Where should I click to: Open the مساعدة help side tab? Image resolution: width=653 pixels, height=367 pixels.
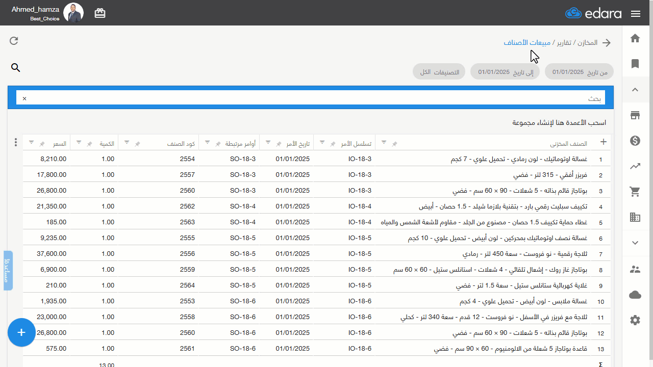click(x=8, y=271)
